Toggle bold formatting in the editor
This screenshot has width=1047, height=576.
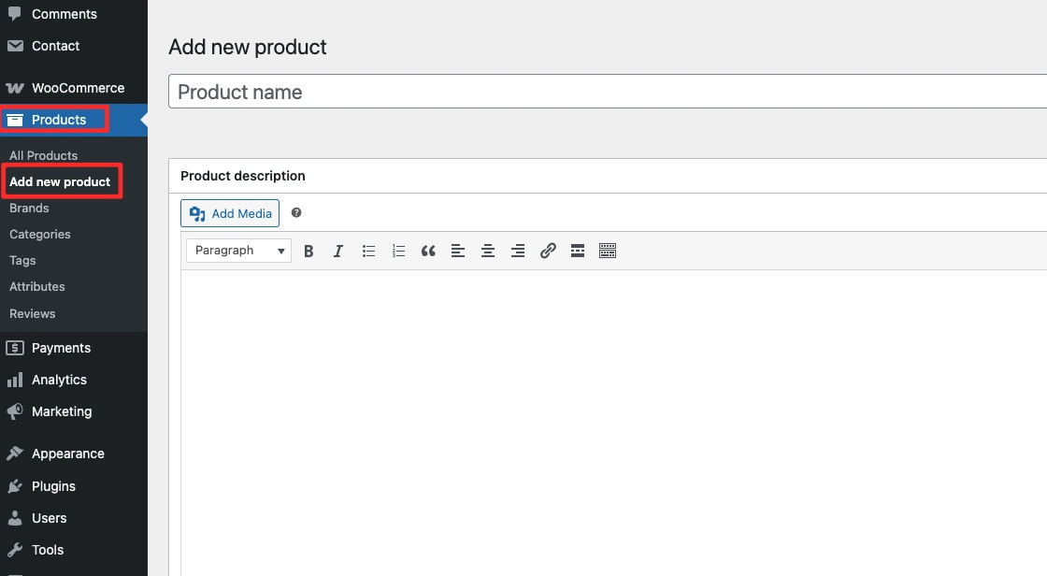308,251
